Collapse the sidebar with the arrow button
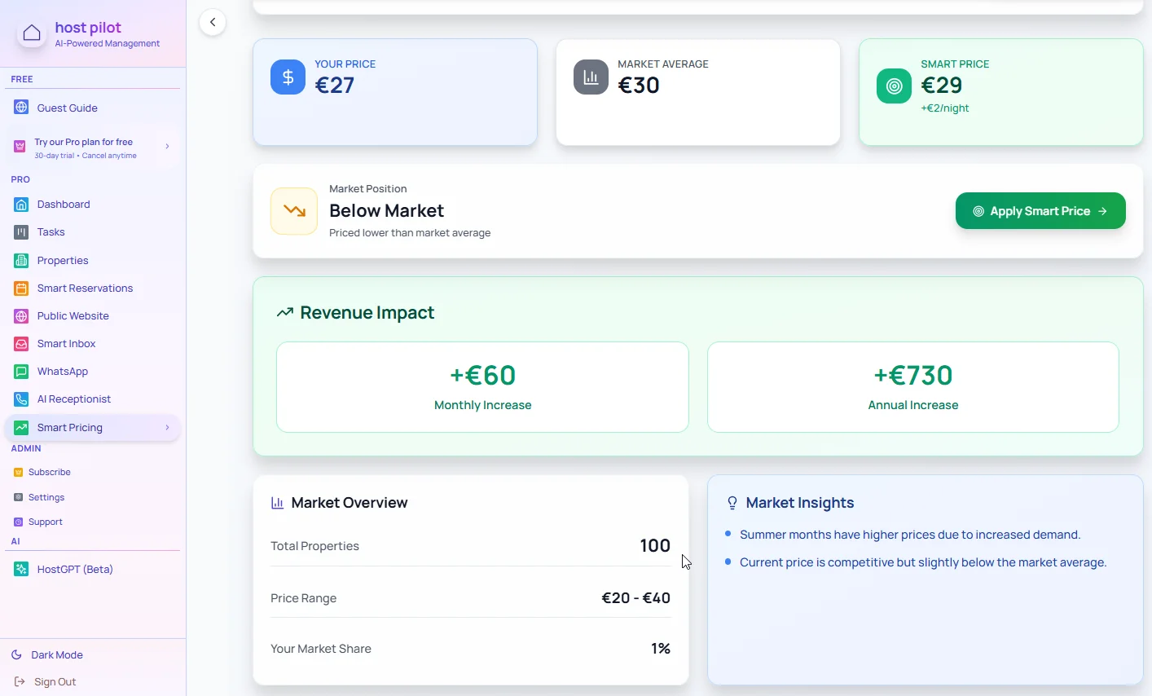1152x696 pixels. (213, 22)
